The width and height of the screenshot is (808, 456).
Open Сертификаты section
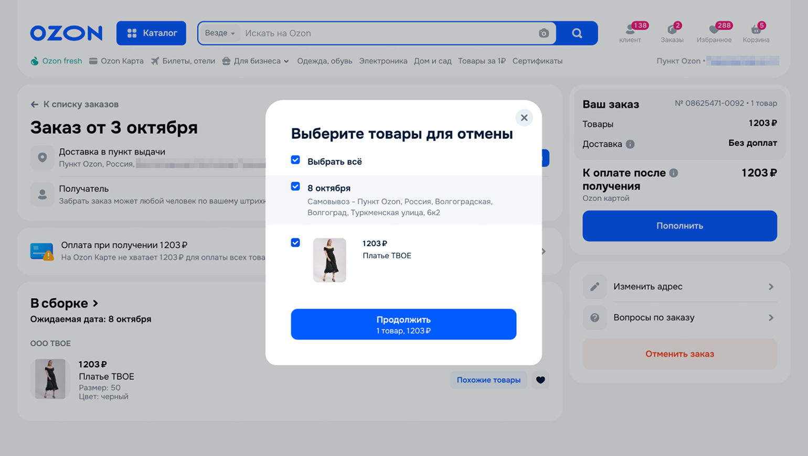click(x=537, y=61)
